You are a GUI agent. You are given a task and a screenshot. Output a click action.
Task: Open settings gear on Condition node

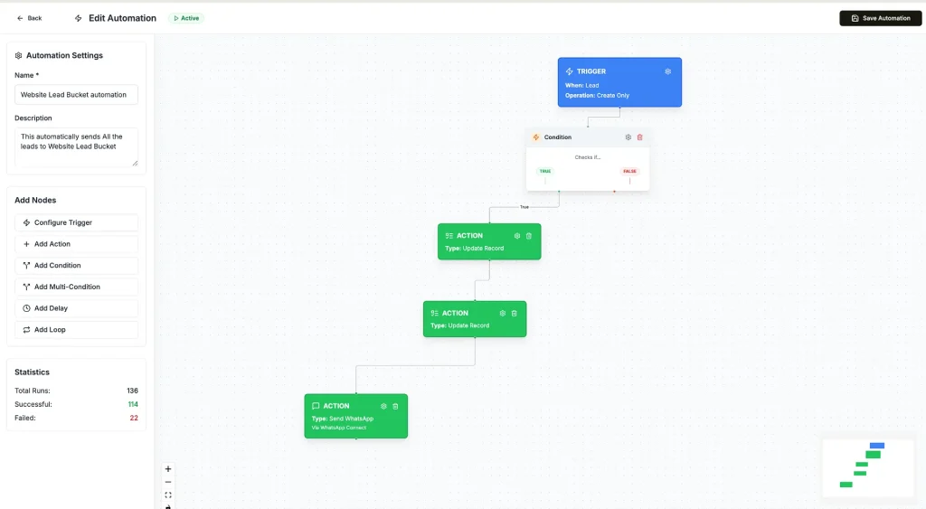click(x=628, y=137)
